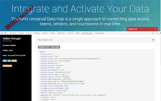Click the adwords_conversion_label row

point(53,93)
